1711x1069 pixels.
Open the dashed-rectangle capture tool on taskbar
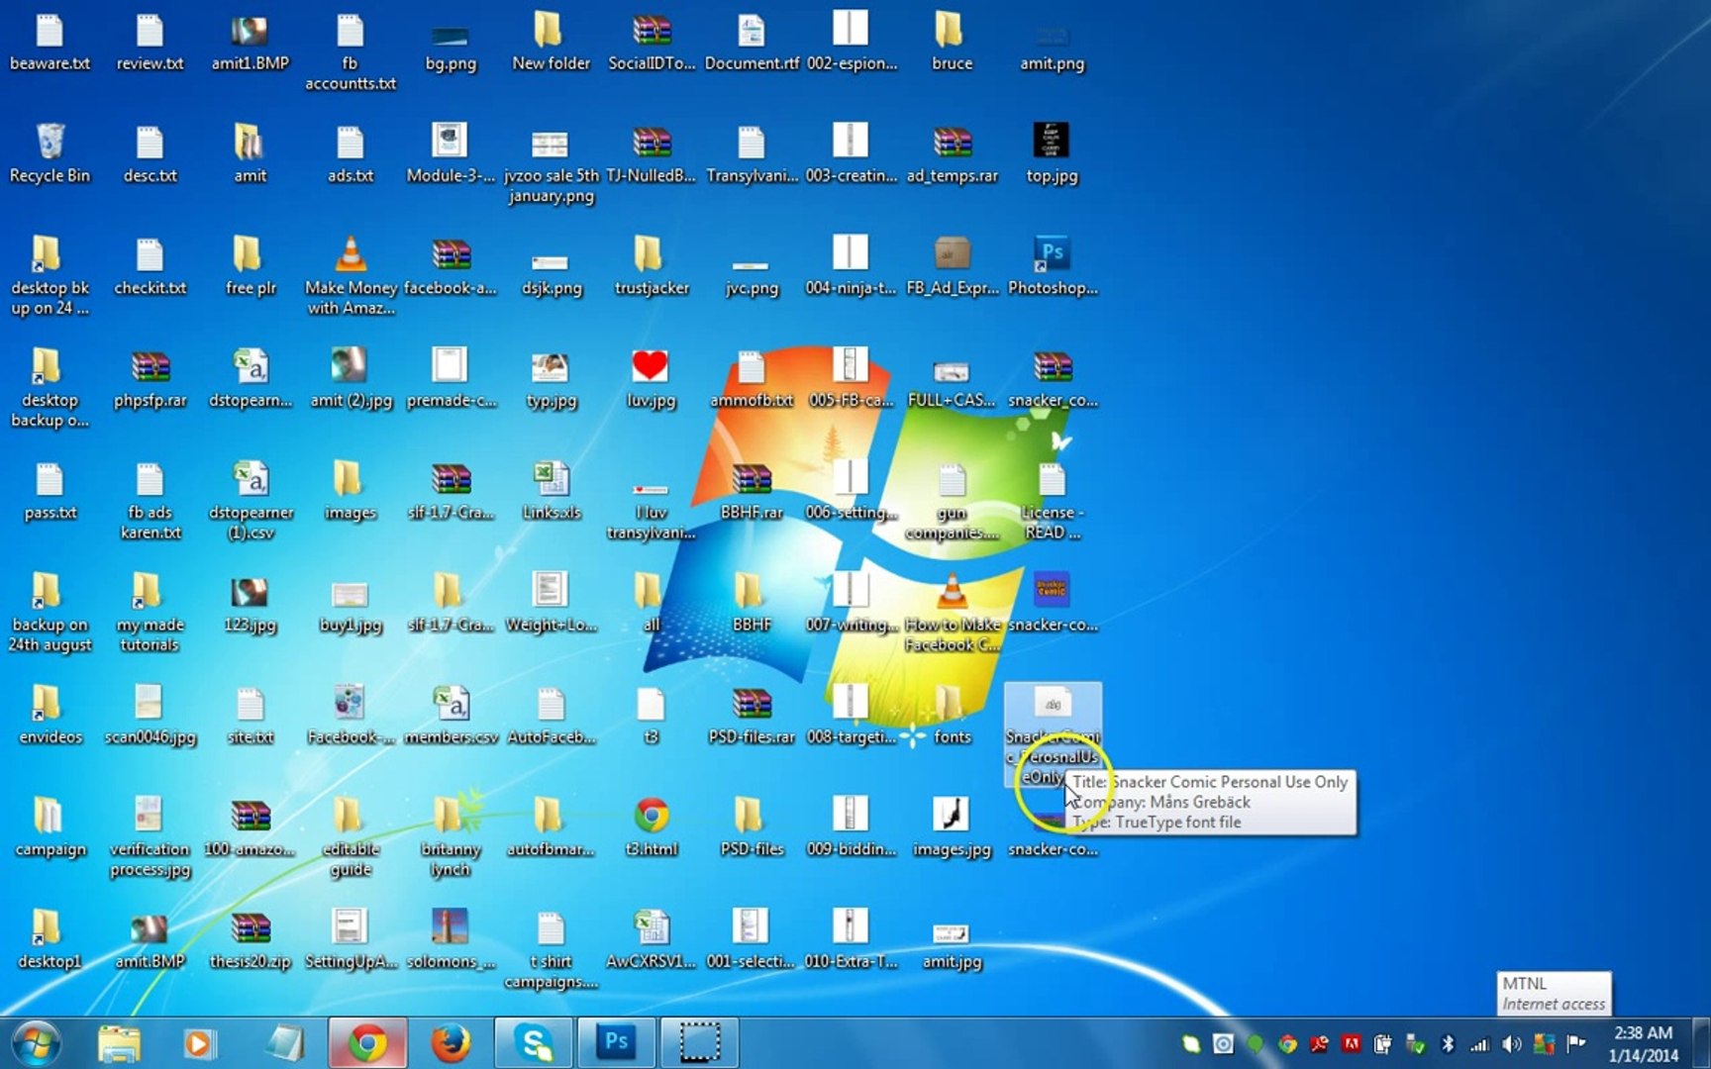pyautogui.click(x=699, y=1043)
